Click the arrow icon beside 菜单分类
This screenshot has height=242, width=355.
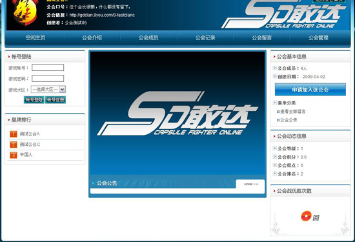274,103
